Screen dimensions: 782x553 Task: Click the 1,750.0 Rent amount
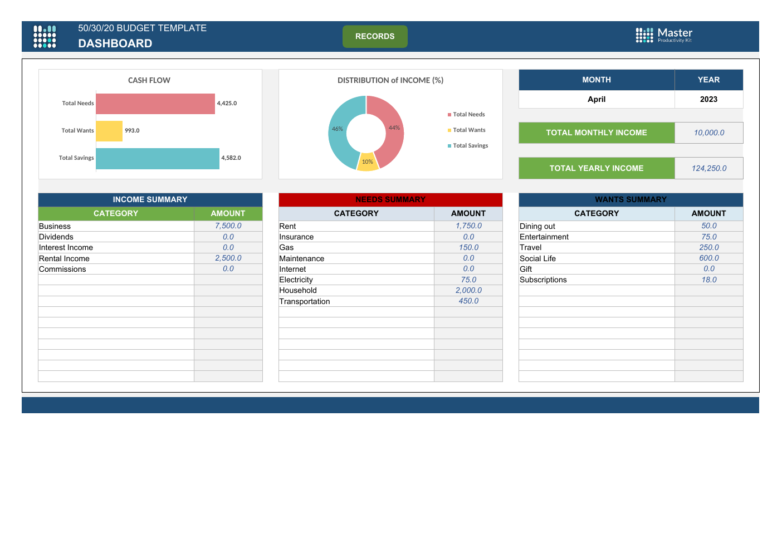point(468,226)
